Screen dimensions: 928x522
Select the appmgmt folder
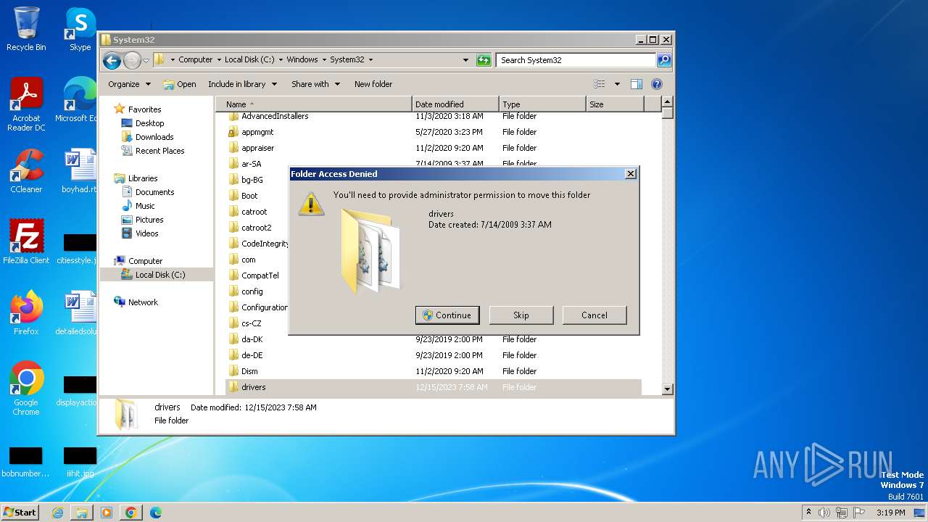(x=257, y=132)
